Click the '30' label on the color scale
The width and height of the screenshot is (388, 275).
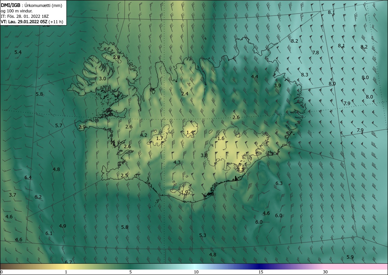point(325,272)
